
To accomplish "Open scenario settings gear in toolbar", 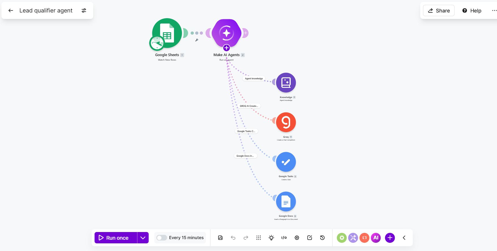I will coord(297,238).
